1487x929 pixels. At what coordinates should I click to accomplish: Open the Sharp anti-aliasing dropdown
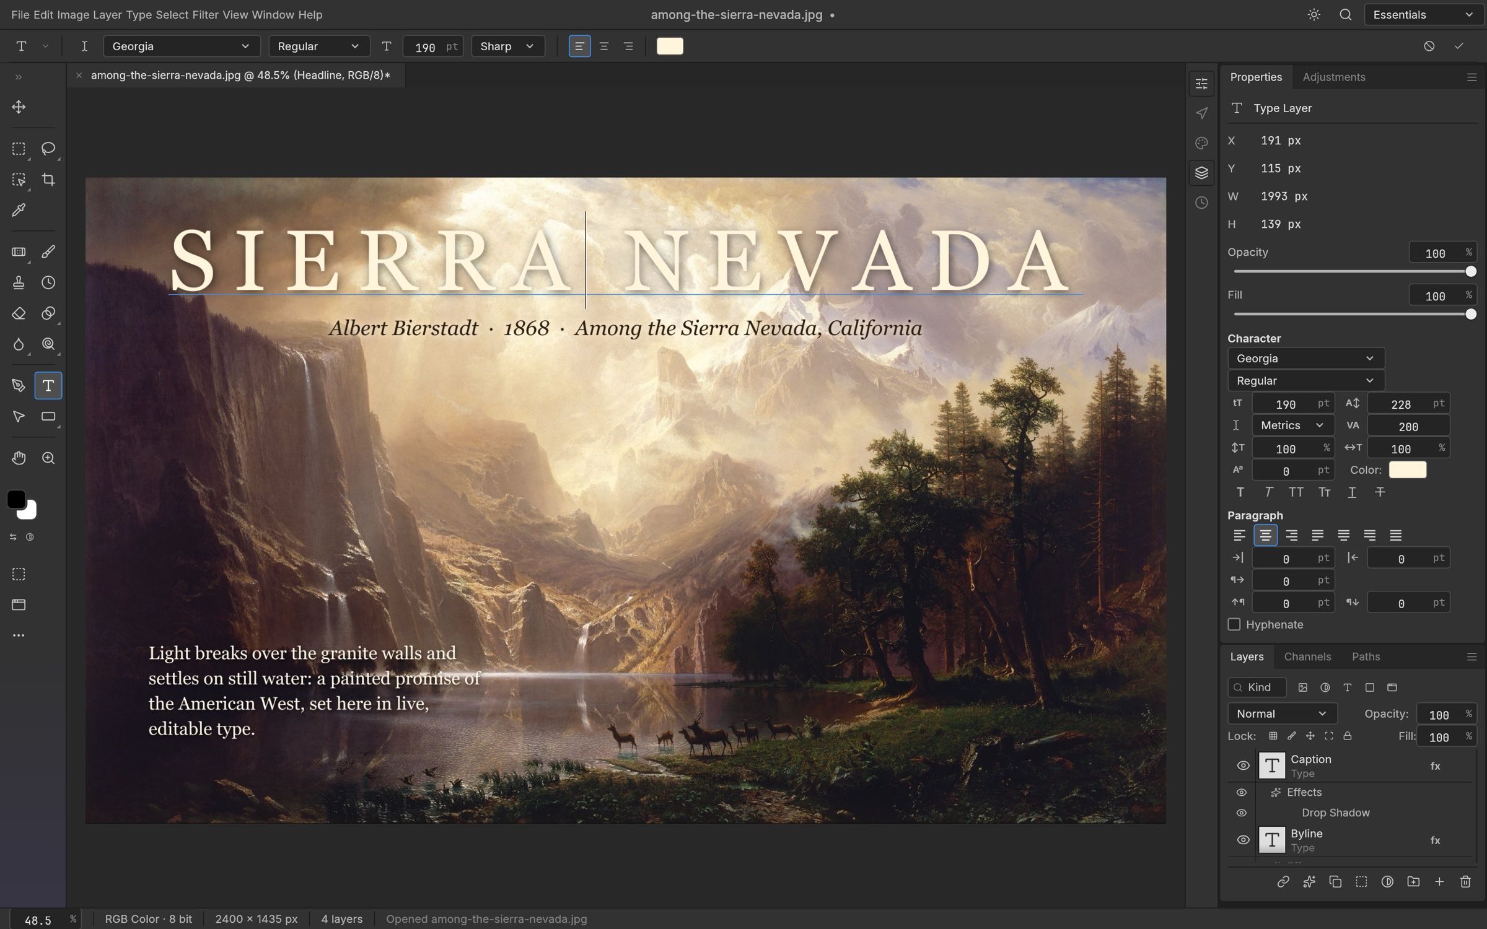click(508, 46)
